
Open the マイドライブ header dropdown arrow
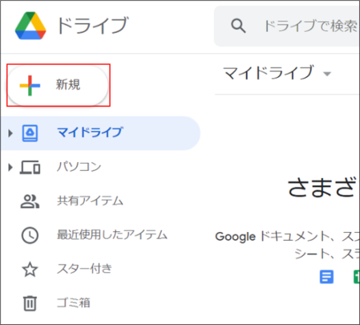tap(327, 74)
